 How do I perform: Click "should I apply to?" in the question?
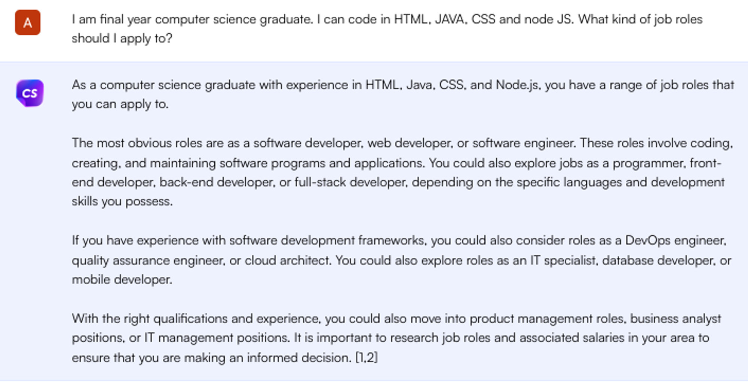coord(122,38)
